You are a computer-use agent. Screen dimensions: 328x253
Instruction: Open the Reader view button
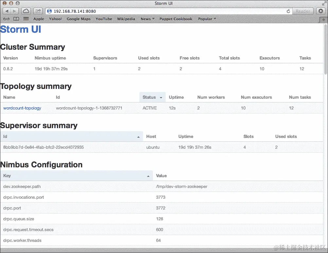303,11
